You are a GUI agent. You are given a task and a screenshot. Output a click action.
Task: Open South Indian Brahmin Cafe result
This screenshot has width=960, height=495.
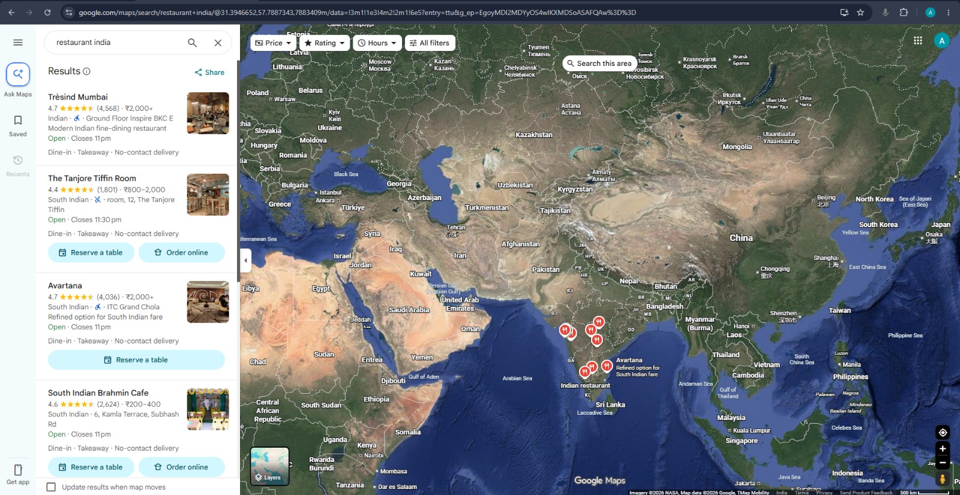[x=98, y=393]
